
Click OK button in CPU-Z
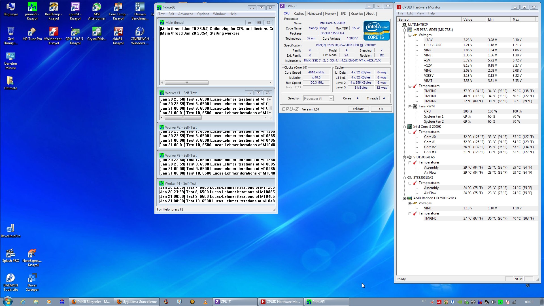click(381, 109)
